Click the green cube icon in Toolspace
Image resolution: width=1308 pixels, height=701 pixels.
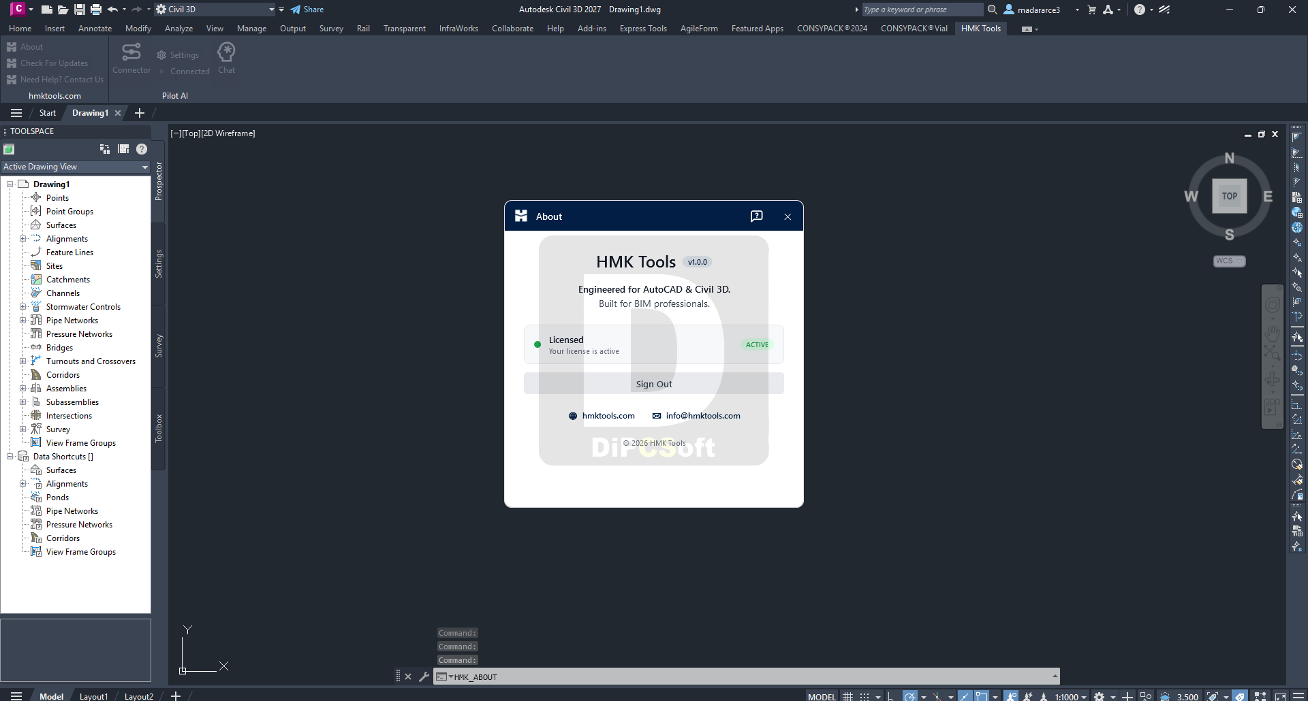9,149
